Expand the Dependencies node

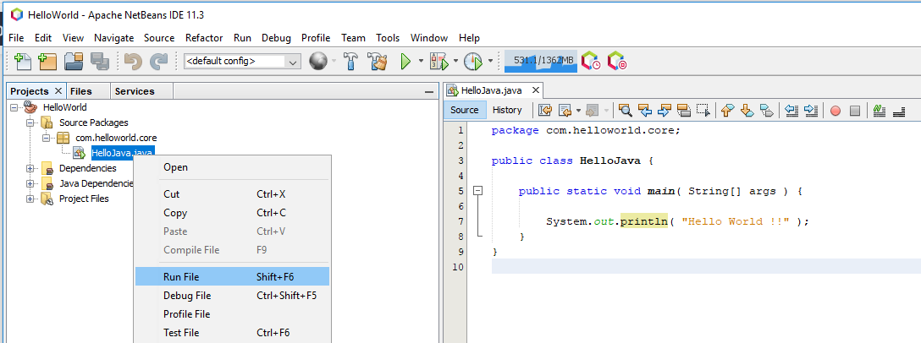pos(30,168)
